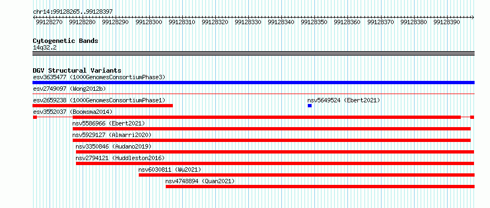The width and height of the screenshot is (490, 208).
Task: Click the nsv2794121 red variant bar
Action: pyautogui.click(x=275, y=163)
